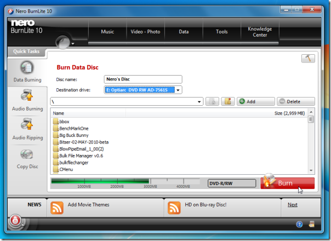The height and width of the screenshot is (241, 331).
Task: Open Data Burning quick task
Action: [x=27, y=71]
